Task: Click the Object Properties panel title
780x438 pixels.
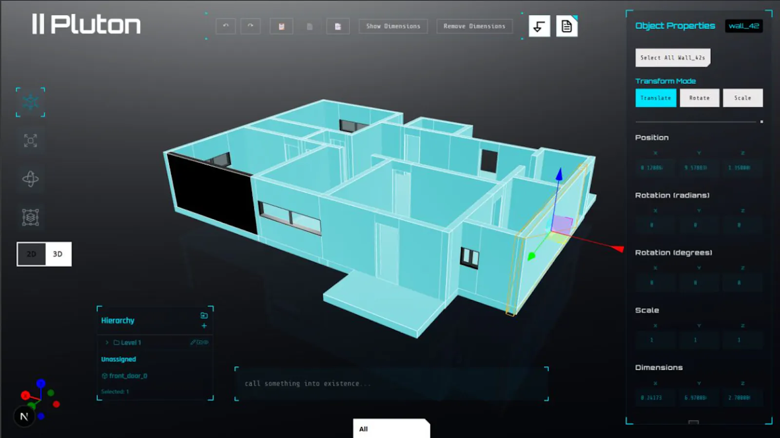Action: [675, 26]
